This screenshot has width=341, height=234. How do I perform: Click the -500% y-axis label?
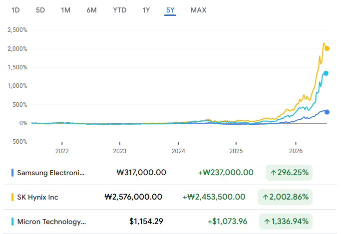tap(18, 142)
